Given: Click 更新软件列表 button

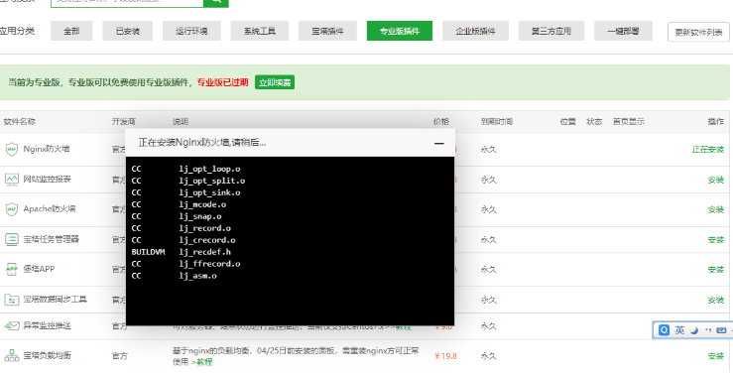Looking at the screenshot, I should pyautogui.click(x=698, y=33).
